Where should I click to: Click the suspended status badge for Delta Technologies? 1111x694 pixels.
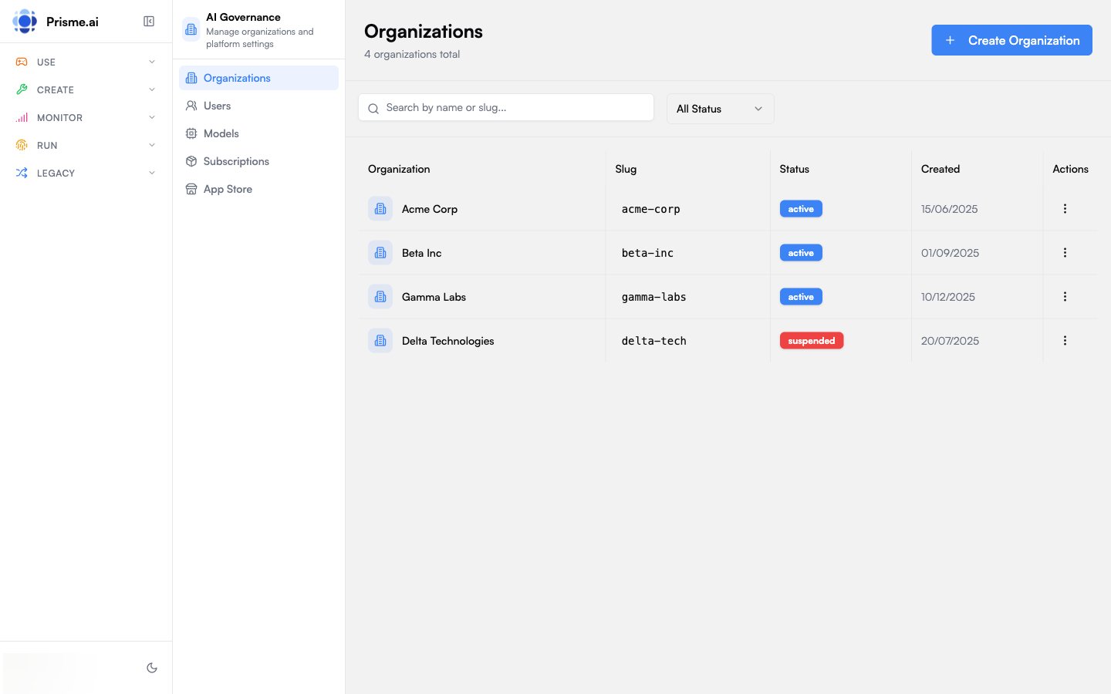[x=812, y=341]
